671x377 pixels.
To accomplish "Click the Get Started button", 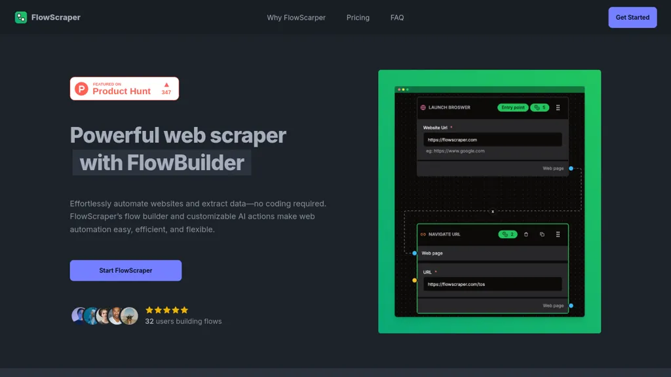I will click(632, 18).
